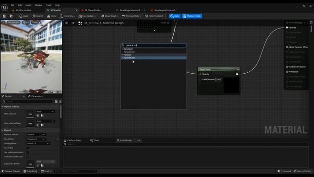Screen dimensions: 314x177
Task: Collapse the Particles category in search results
Action: 122,55
